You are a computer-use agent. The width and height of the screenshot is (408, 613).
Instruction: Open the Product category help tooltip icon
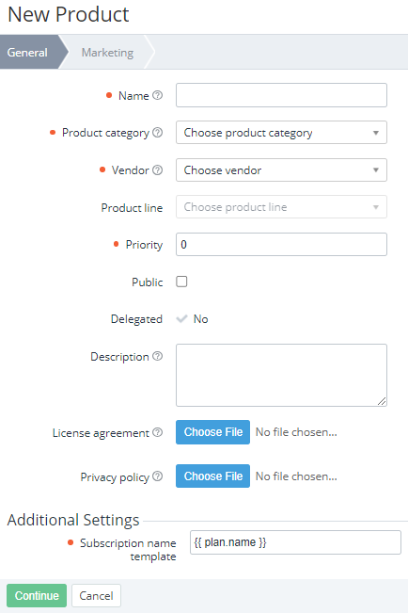click(x=157, y=133)
